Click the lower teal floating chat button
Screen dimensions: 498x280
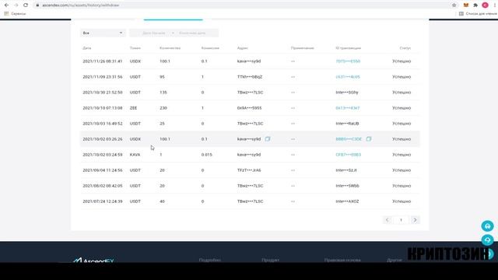(x=488, y=240)
